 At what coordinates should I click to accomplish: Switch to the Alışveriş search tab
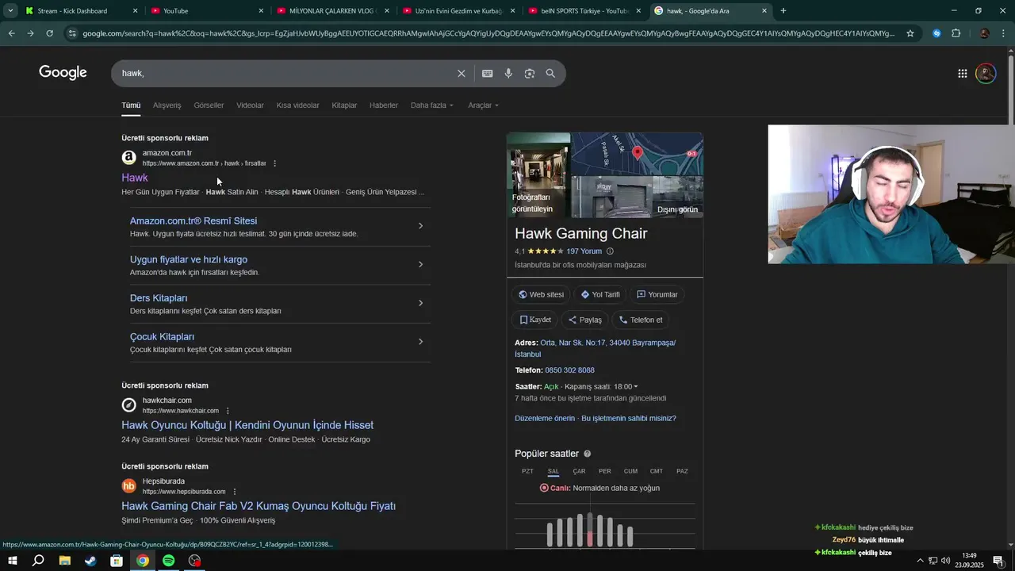point(167,105)
